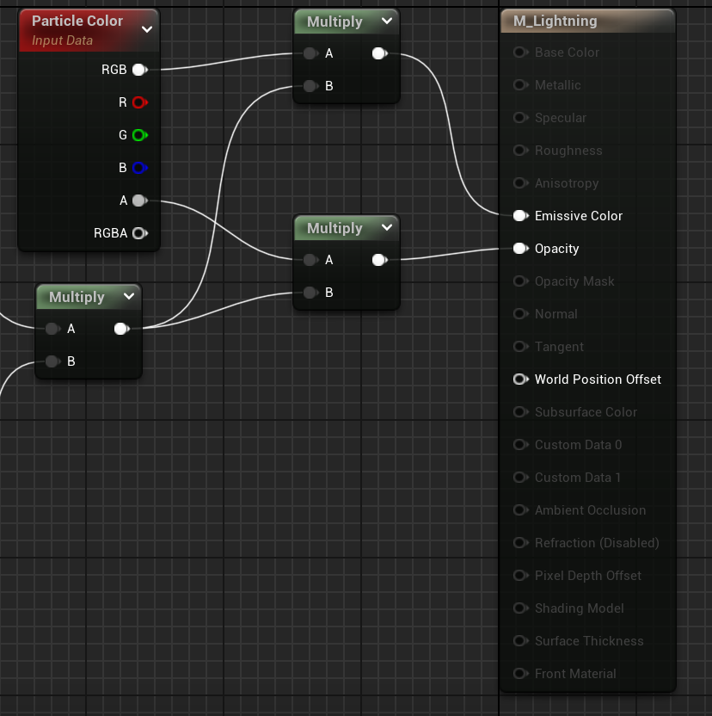Viewport: 712px width, 716px height.
Task: Click the alpha A output pin on Particle Color
Action: pos(138,201)
